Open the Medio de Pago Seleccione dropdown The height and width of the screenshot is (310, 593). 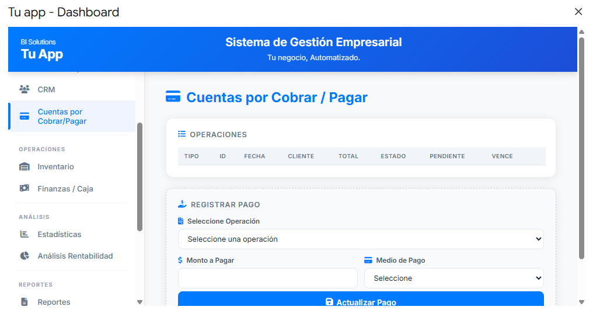pos(454,278)
